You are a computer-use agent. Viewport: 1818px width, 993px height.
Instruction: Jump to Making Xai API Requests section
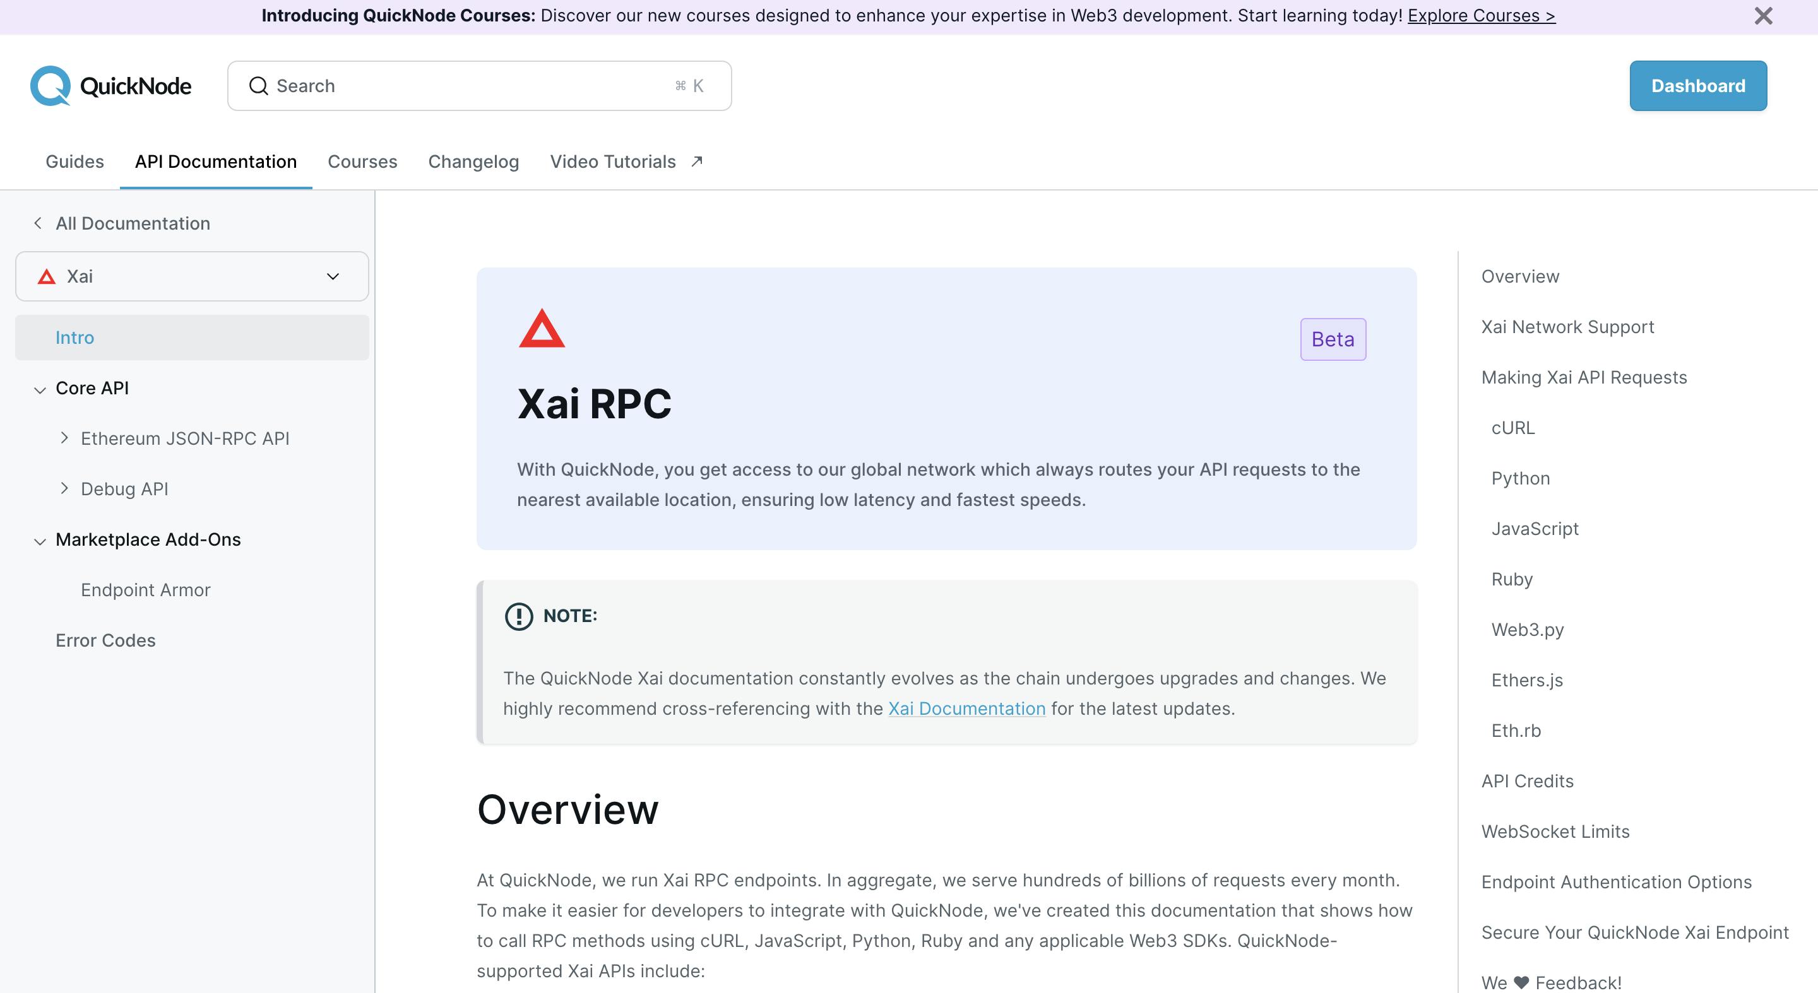point(1584,377)
